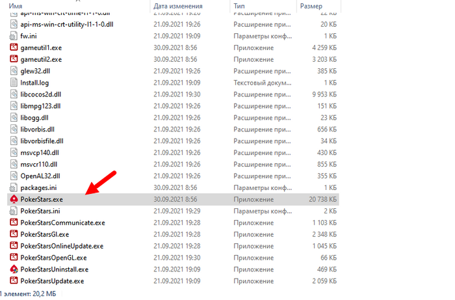Image resolution: width=455 pixels, height=300 pixels.
Task: Click the 3 203 КБ size value
Action: [x=324, y=59]
